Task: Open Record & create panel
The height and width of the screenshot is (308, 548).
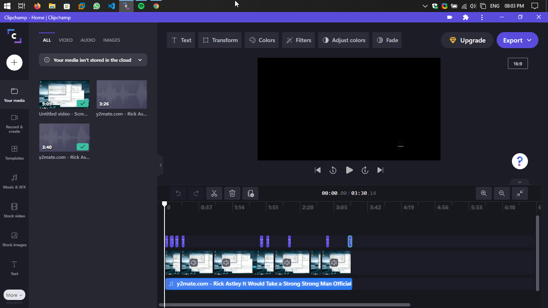Action: click(x=14, y=124)
